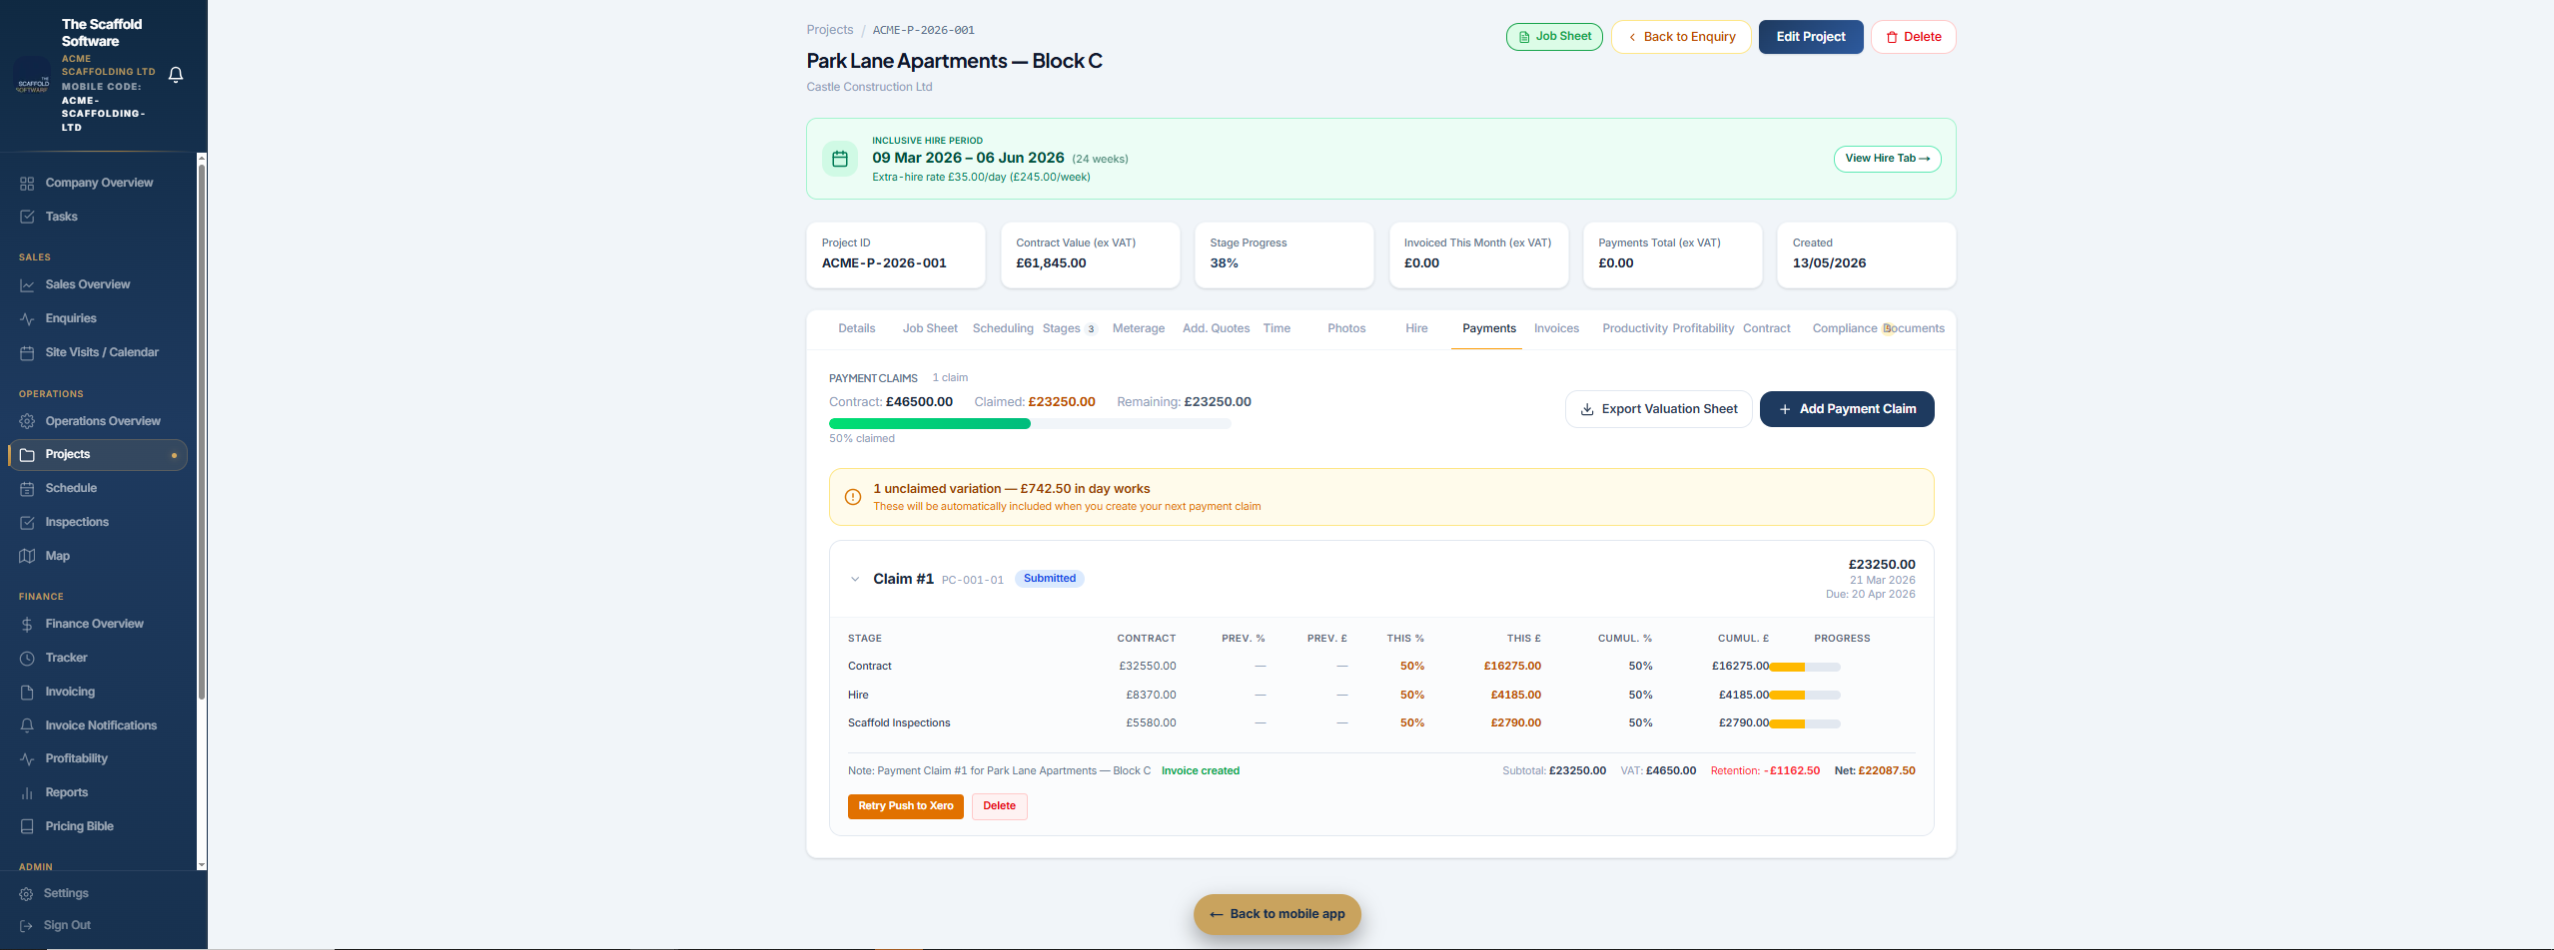
Task: Open the Compliance tab
Action: tap(1844, 328)
